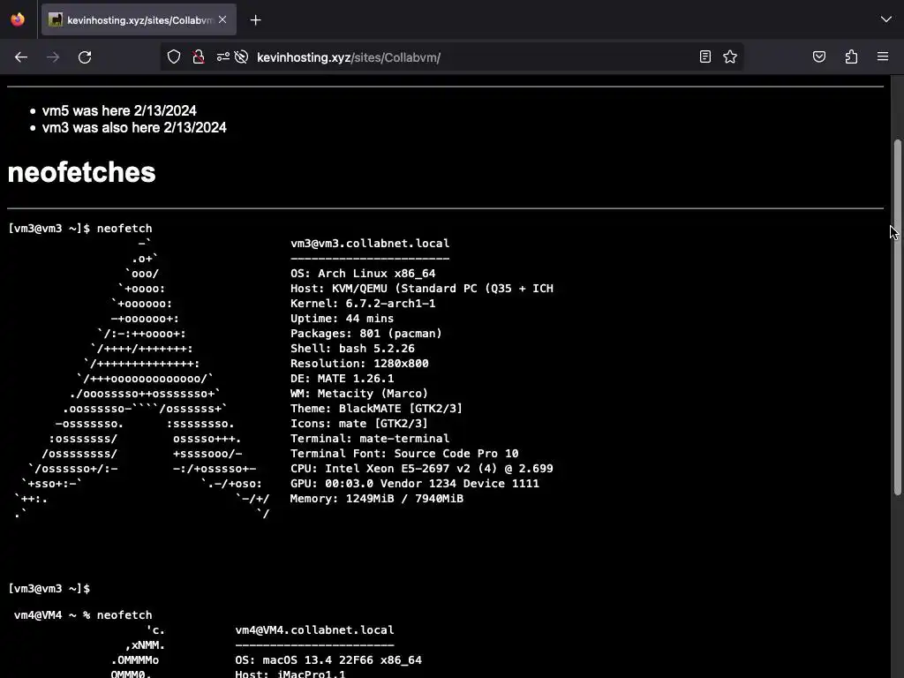Screen dimensions: 904x678
Task: Click the '[vm3@vm3 ~]$ neofetch' command line
Action: [80, 229]
